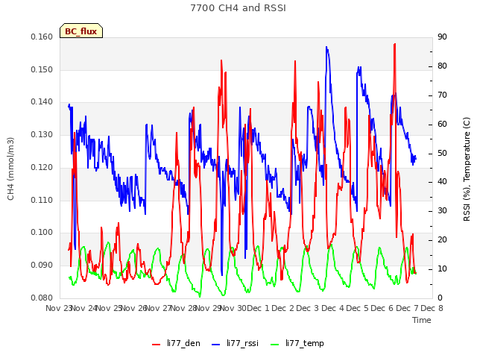Click the 10 right axis tick label

[x=442, y=268]
